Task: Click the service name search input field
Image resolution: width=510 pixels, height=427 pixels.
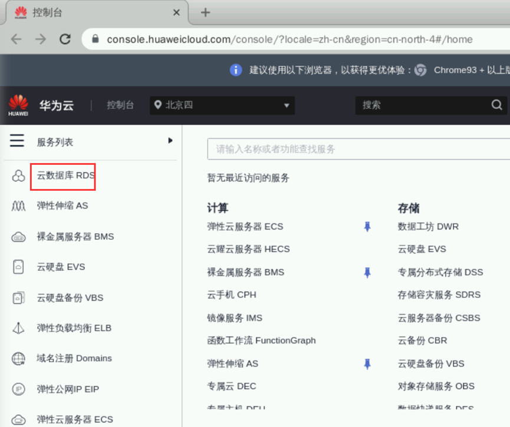Action: pyautogui.click(x=358, y=149)
